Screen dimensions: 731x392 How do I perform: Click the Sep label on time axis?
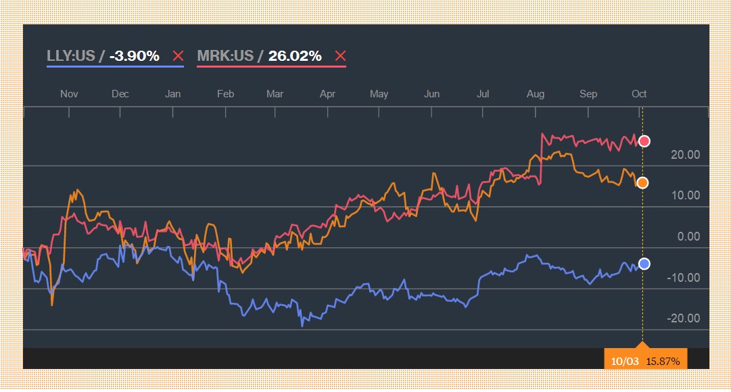(588, 94)
